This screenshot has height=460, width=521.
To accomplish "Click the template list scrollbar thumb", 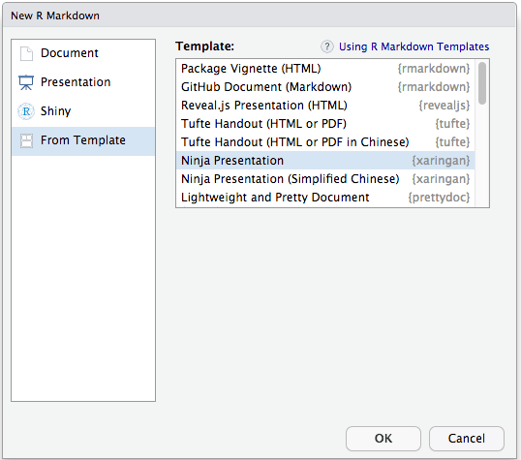I will pos(482,83).
